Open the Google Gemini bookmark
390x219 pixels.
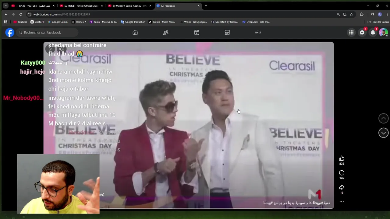point(58,22)
